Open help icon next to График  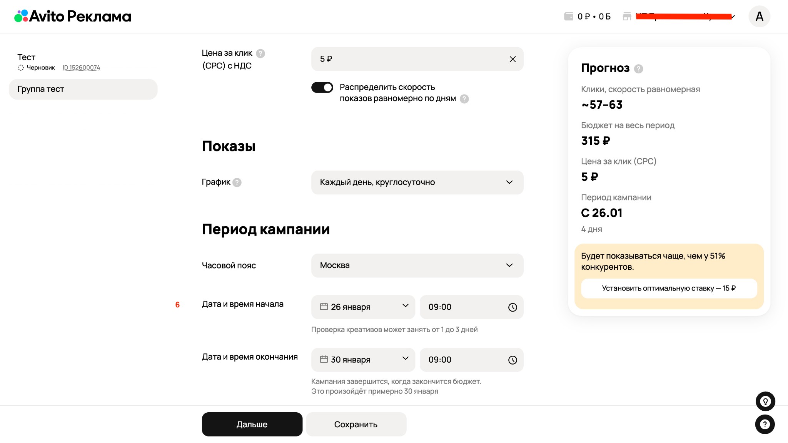pos(237,183)
